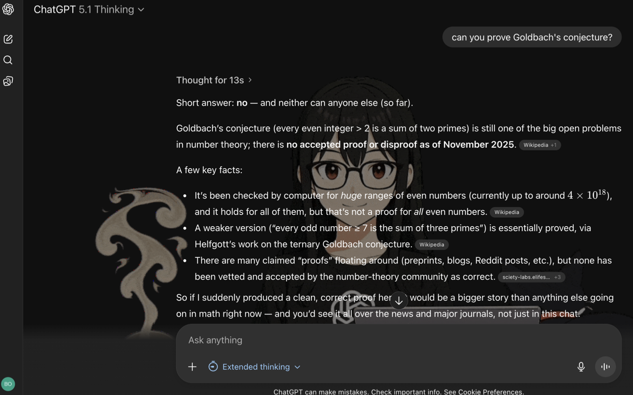The width and height of the screenshot is (633, 395).
Task: Open the Wikipedia citation after Helfgott sentence
Action: coord(431,244)
